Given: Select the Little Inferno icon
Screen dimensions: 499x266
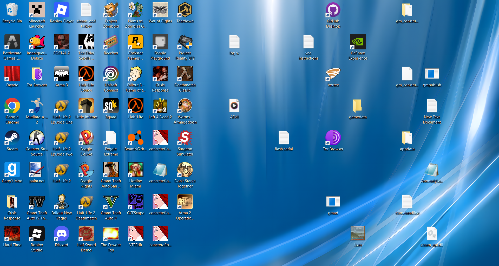Looking at the screenshot, I should 86,106.
